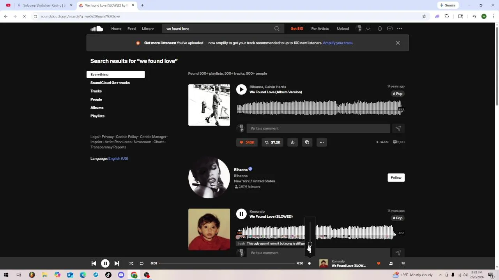
Task: Share the Album Version track
Action: (292, 142)
